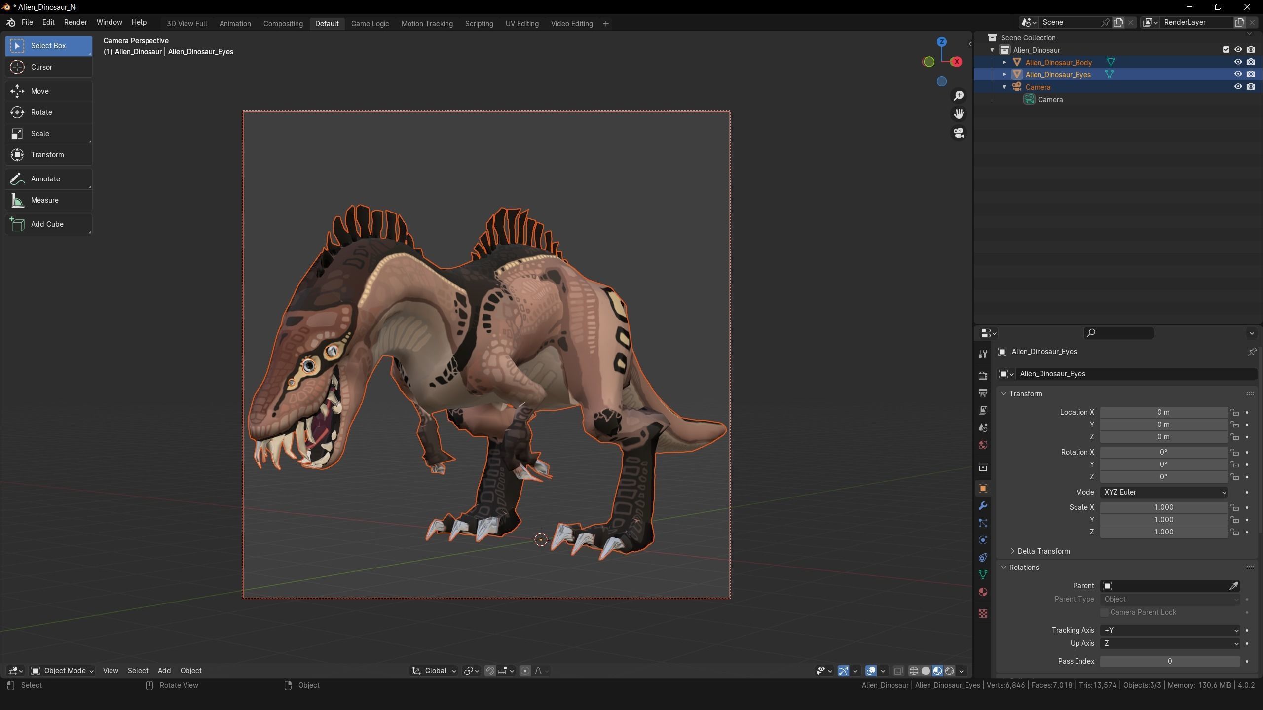The image size is (1263, 710).
Task: Open the viewport Object menu
Action: tap(191, 671)
